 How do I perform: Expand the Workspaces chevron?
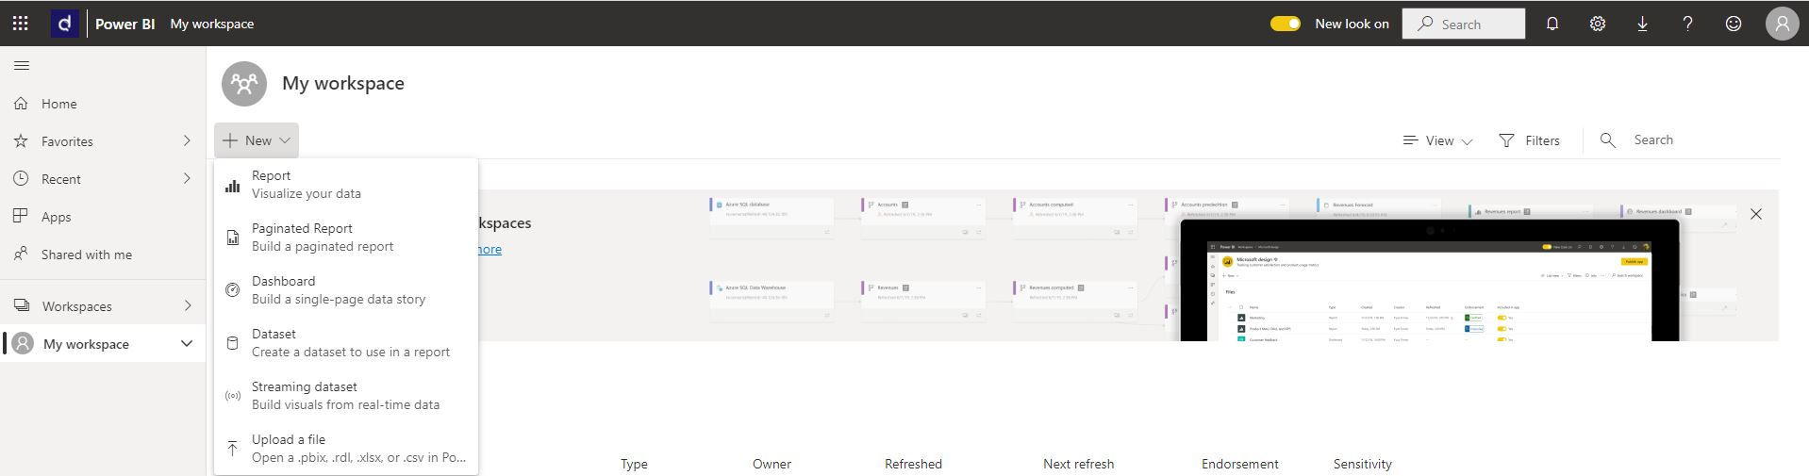pyautogui.click(x=187, y=305)
